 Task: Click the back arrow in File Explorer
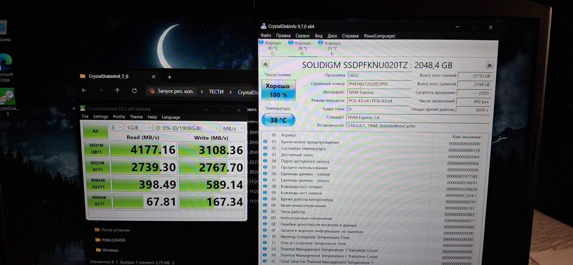pos(84,91)
